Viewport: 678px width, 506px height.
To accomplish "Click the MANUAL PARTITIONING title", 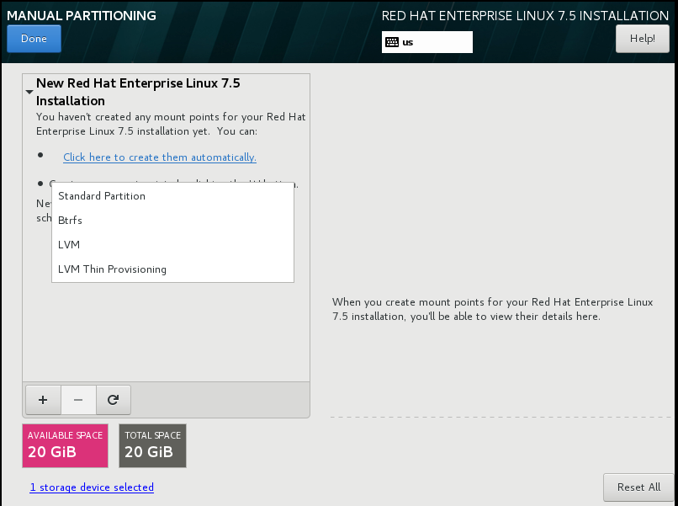I will coord(82,16).
